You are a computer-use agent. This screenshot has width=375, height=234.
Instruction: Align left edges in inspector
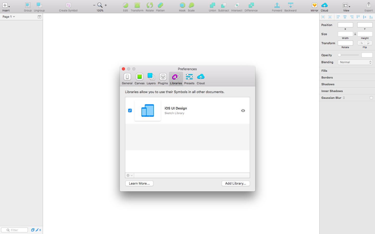[338, 17]
